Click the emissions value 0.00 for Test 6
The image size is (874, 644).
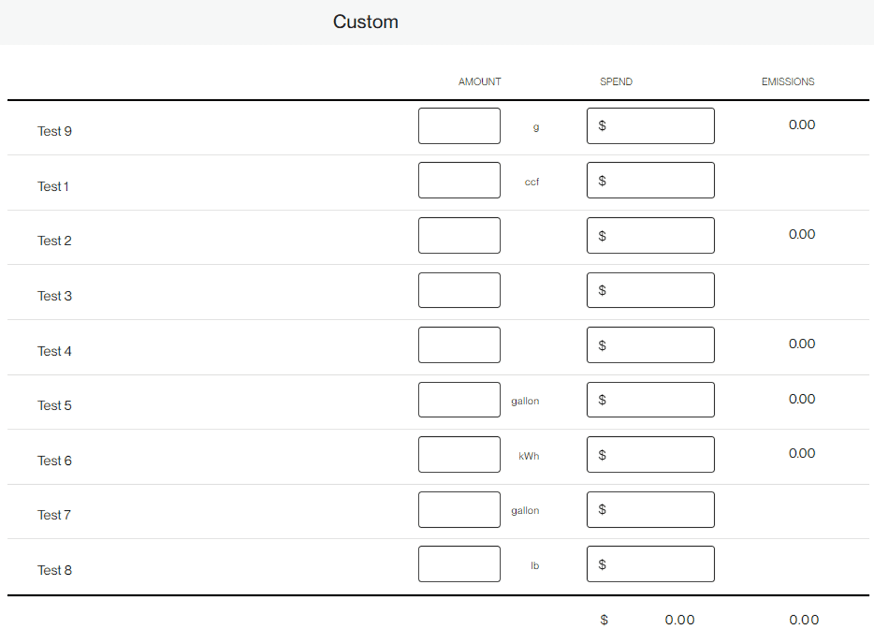[802, 454]
